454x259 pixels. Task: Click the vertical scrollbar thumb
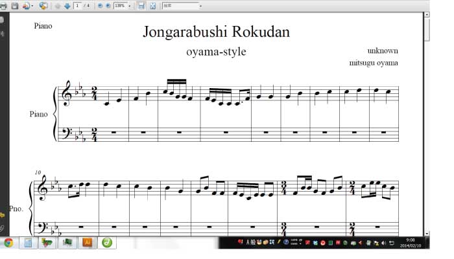[x=427, y=29]
